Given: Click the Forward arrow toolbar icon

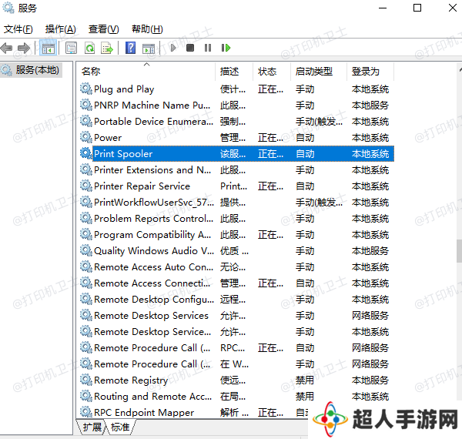Looking at the screenshot, I should click(x=24, y=48).
